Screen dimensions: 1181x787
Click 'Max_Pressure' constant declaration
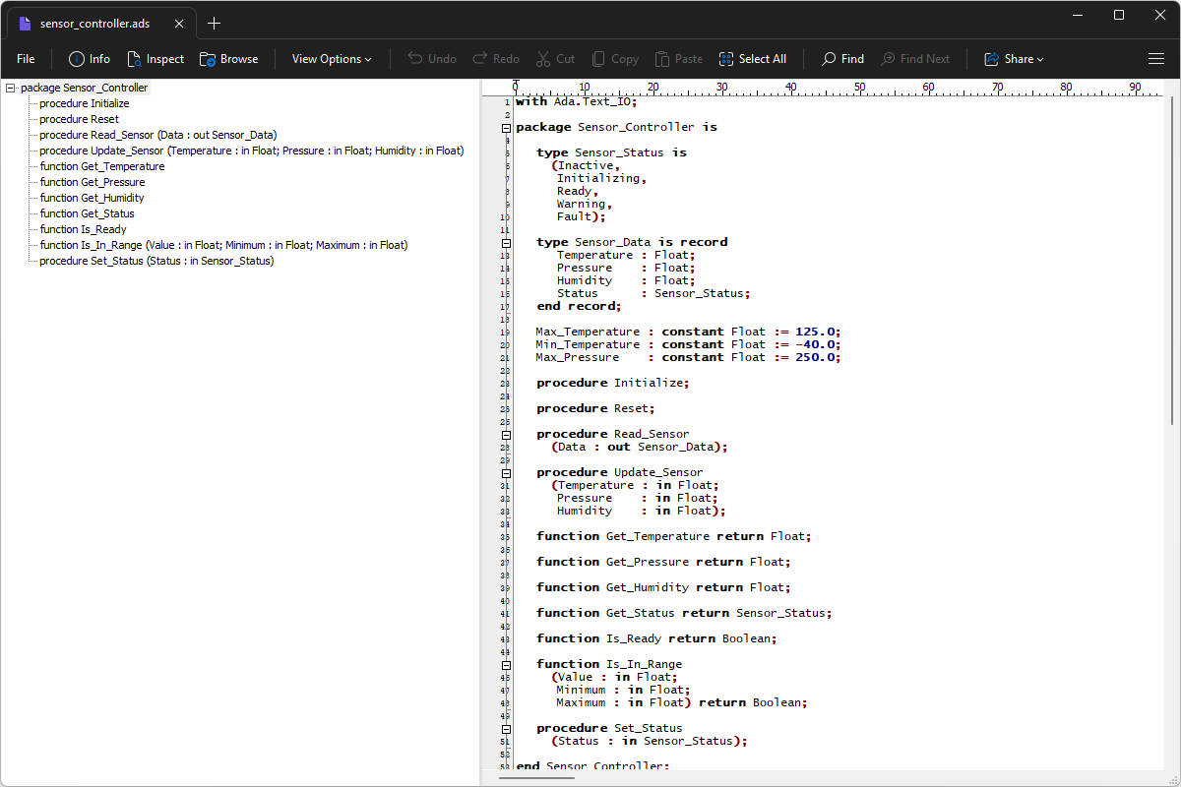coord(688,357)
